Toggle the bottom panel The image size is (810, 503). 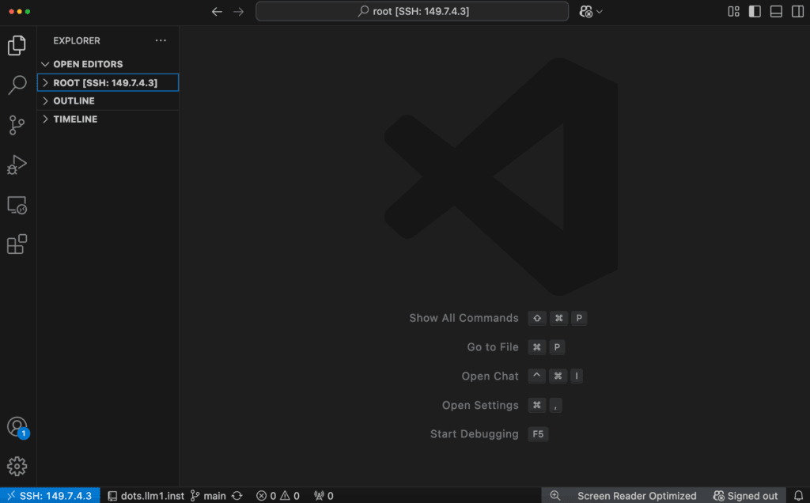click(776, 11)
